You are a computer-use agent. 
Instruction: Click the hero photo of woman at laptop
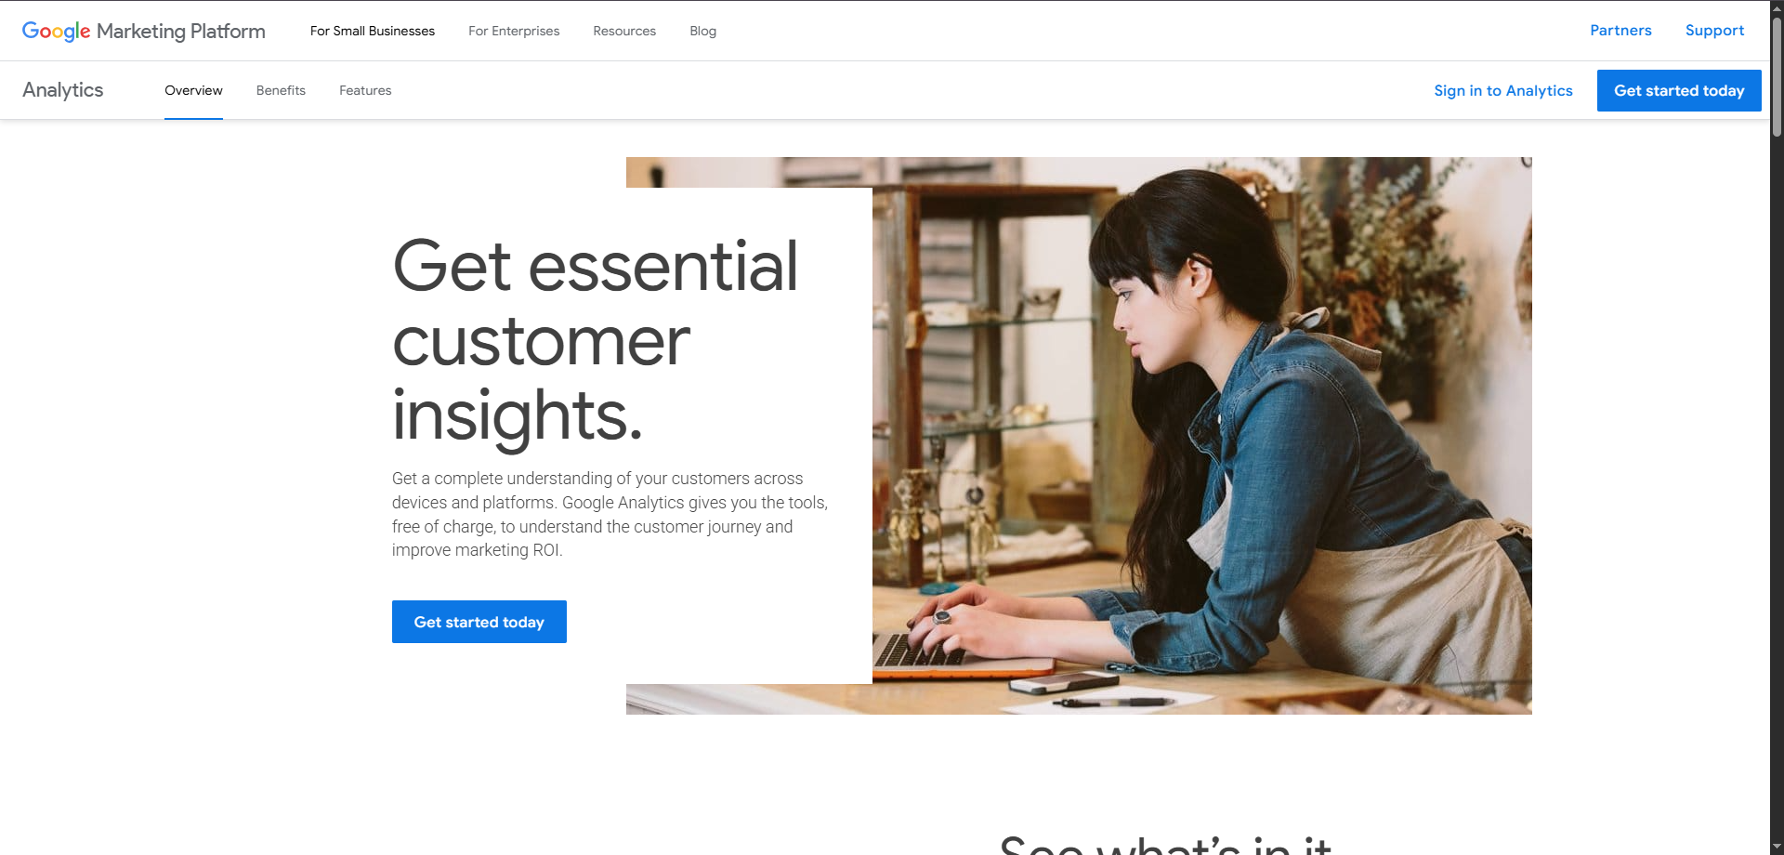point(1201,435)
